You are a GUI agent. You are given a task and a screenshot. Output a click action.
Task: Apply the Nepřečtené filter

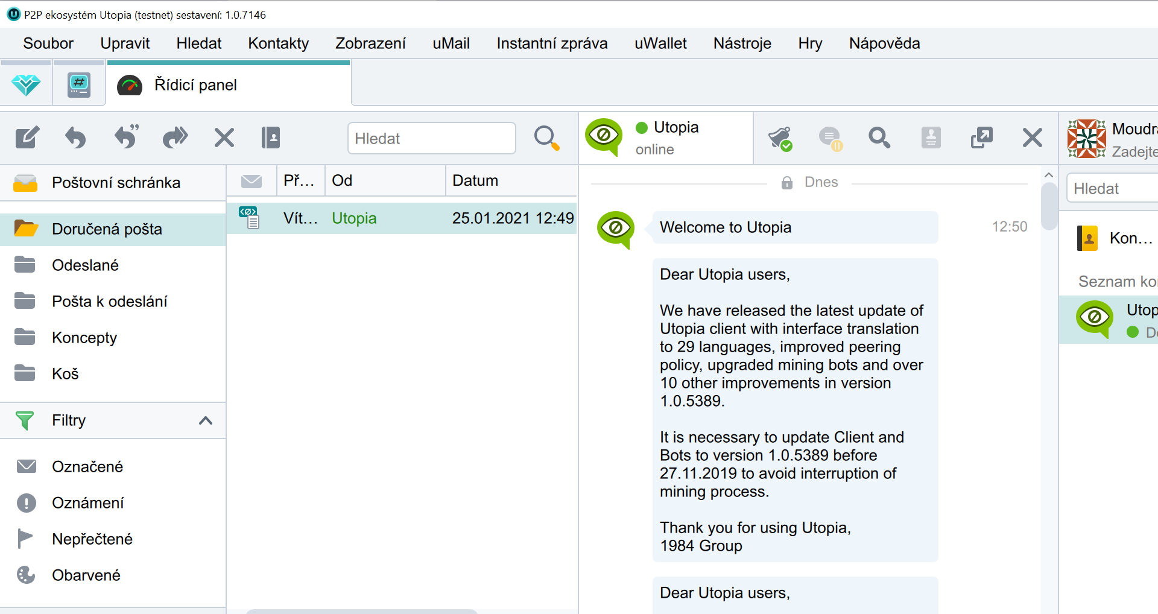tap(113, 539)
